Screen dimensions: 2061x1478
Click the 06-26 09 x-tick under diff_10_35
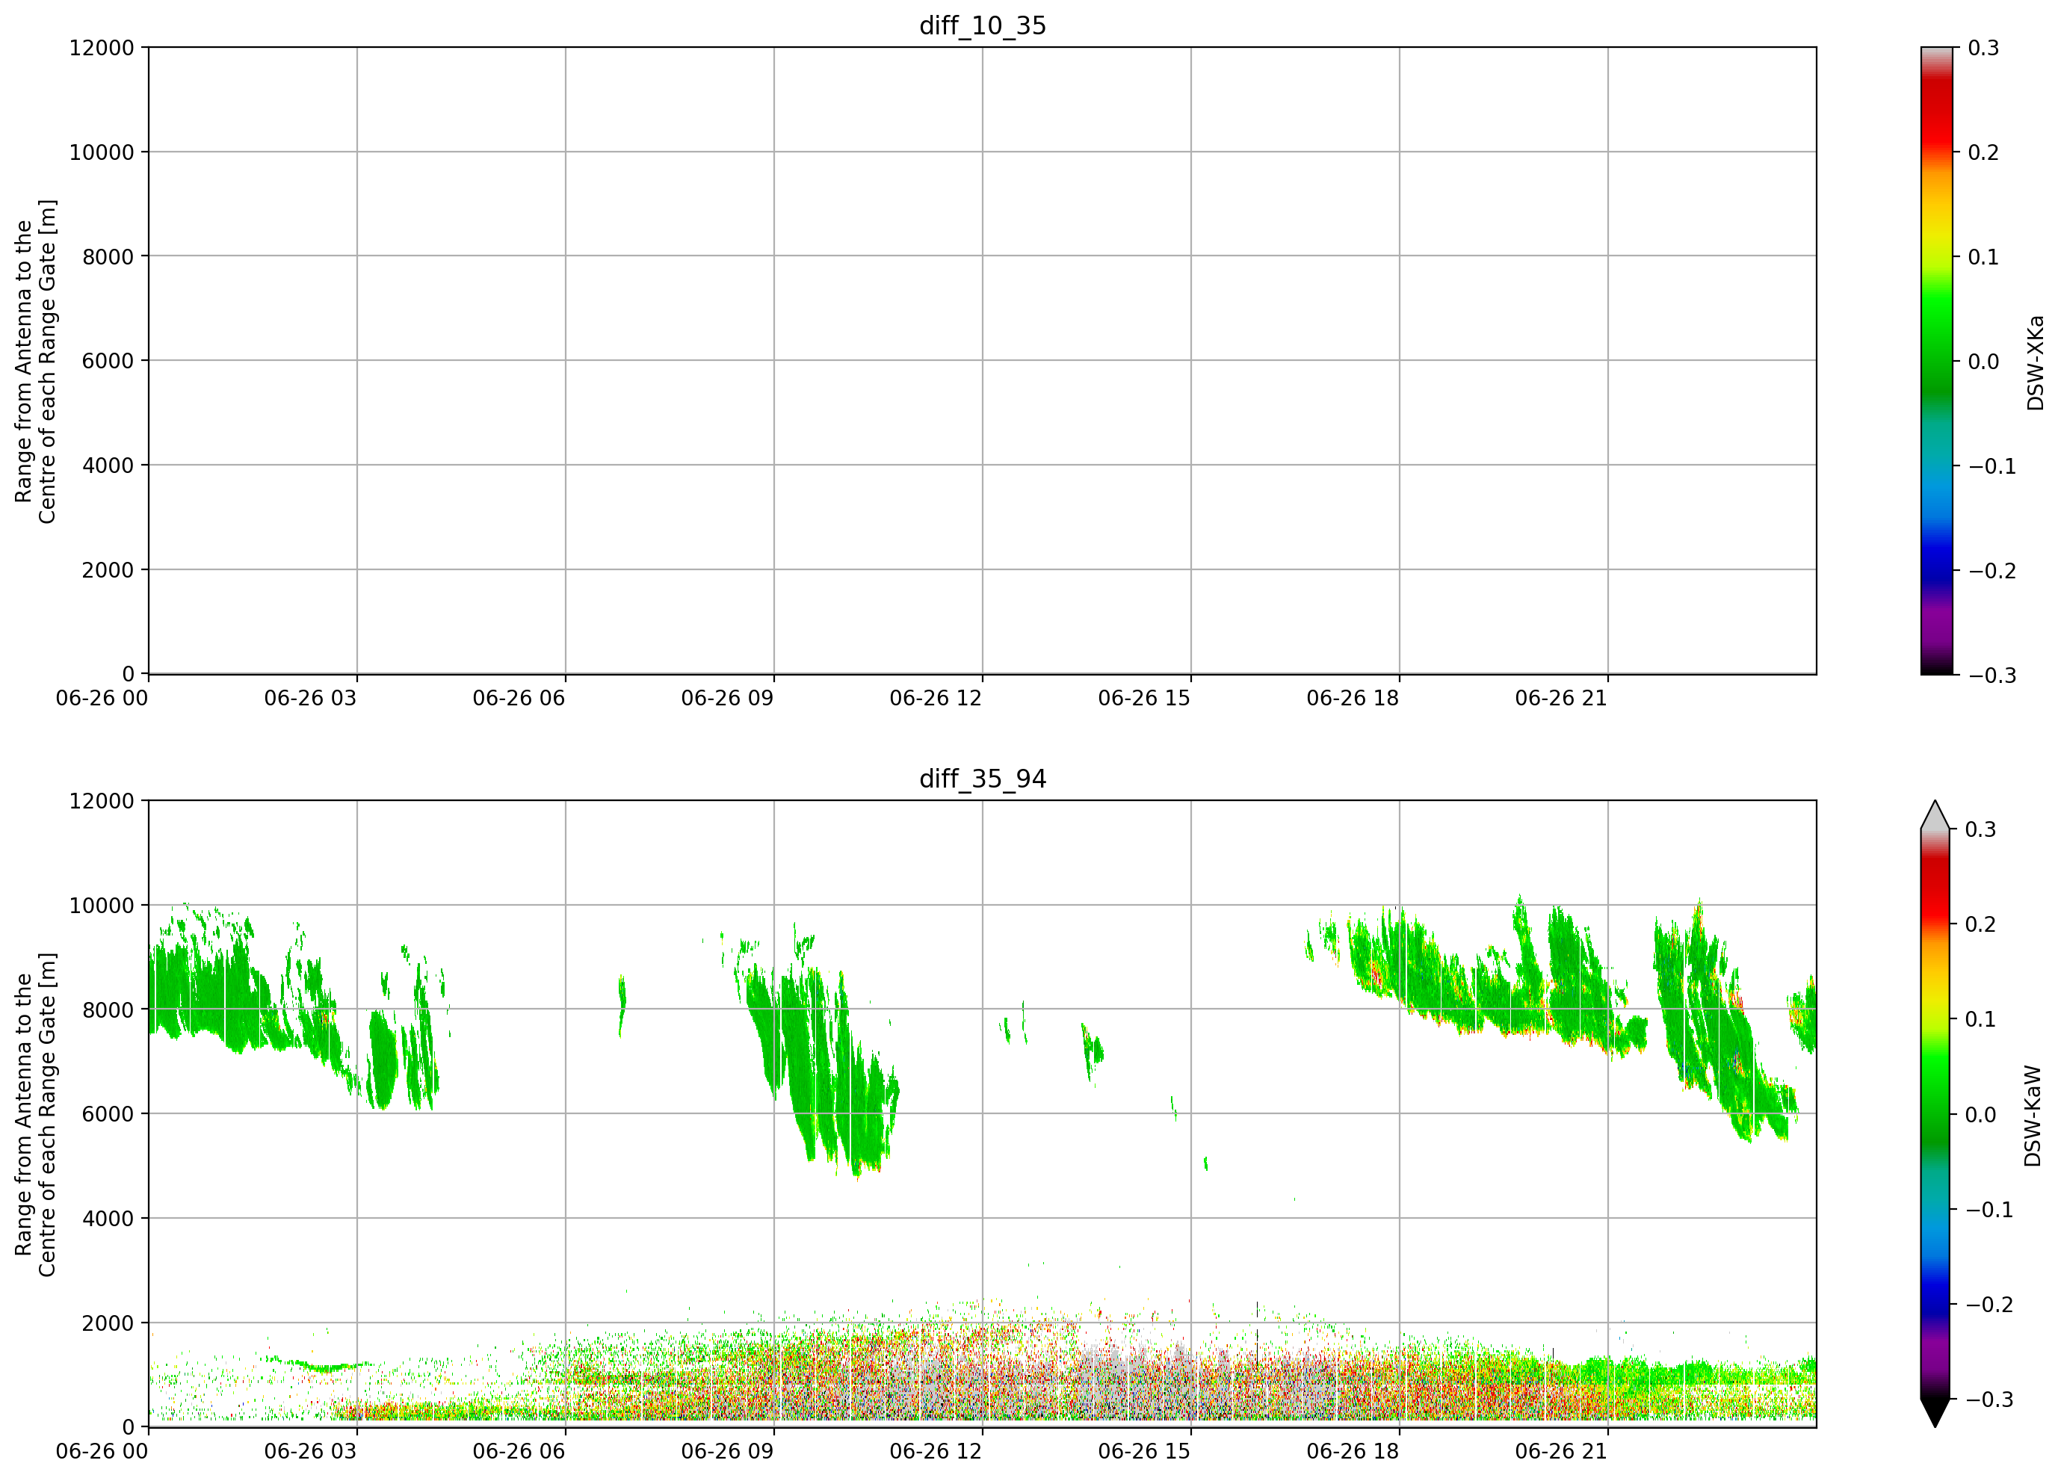[727, 698]
